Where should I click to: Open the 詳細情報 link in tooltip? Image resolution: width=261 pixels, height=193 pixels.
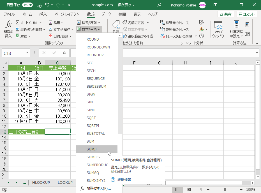[x=124, y=180]
